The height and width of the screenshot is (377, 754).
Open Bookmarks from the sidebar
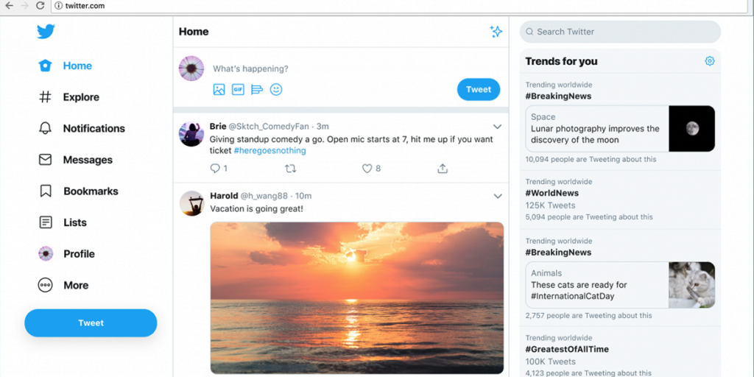(x=78, y=191)
